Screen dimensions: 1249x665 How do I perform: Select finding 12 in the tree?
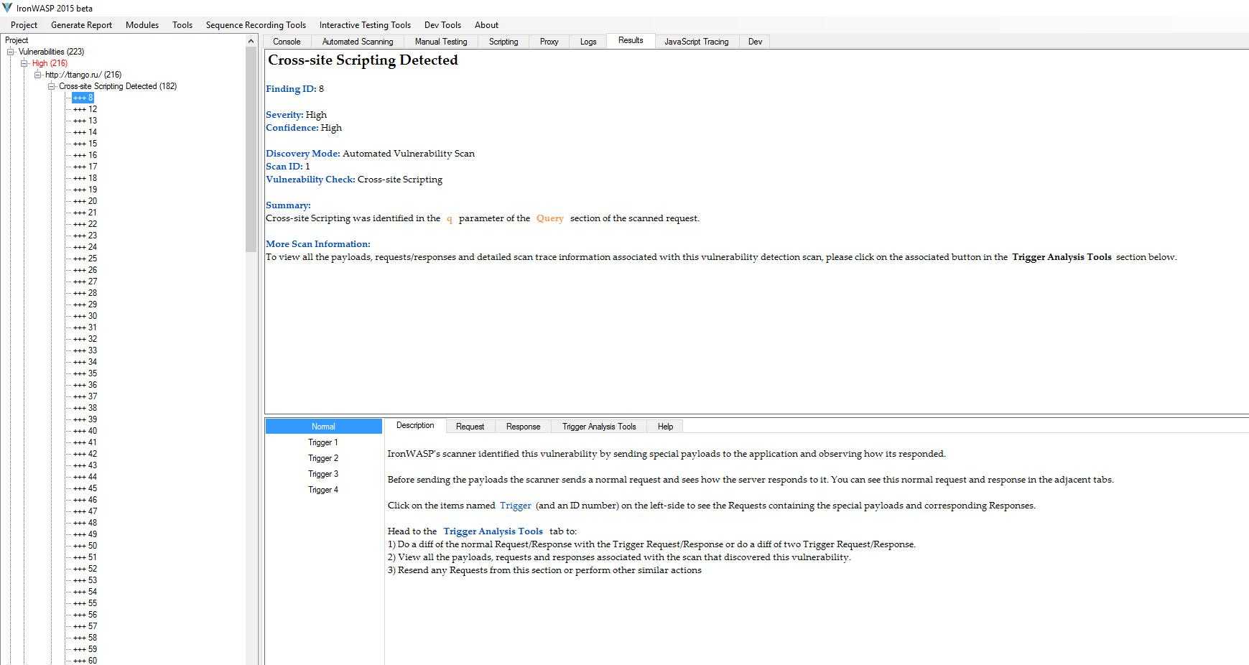(x=85, y=109)
